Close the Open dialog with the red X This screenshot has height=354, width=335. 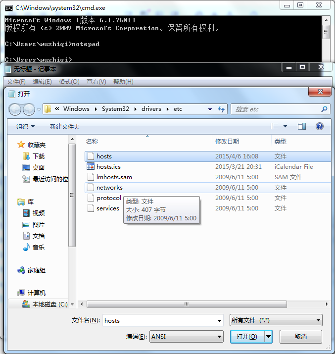(x=320, y=92)
